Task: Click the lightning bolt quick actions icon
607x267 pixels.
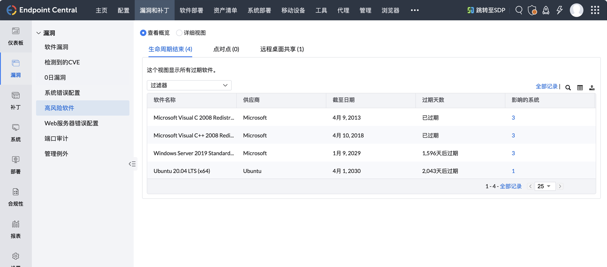Action: click(x=560, y=10)
